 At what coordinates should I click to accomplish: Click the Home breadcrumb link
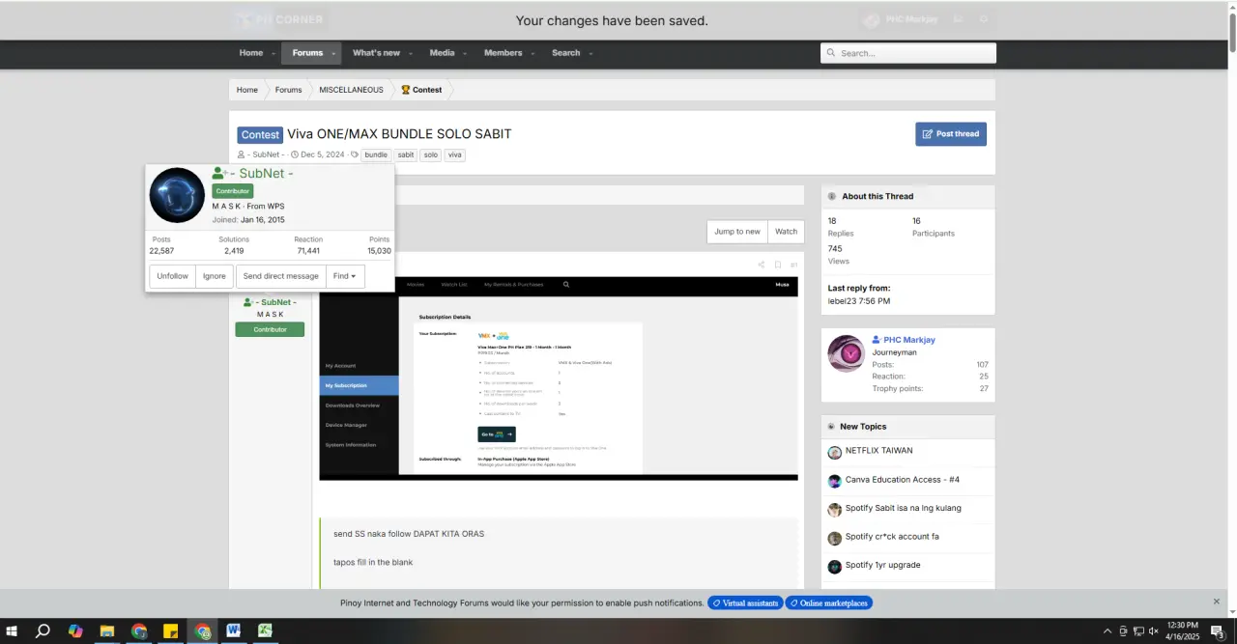click(247, 90)
